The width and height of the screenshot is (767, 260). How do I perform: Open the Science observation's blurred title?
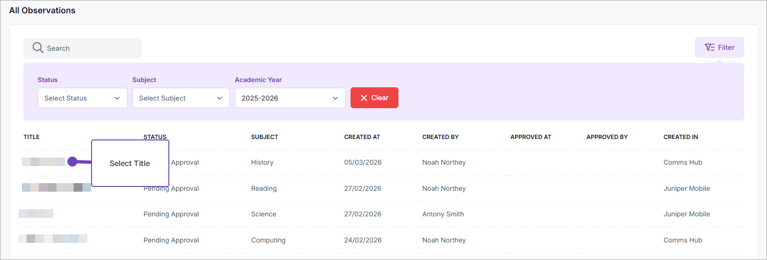tap(36, 214)
